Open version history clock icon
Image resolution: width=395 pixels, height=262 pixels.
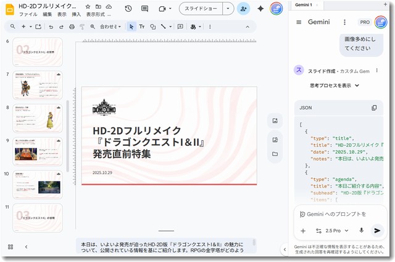(x=128, y=9)
